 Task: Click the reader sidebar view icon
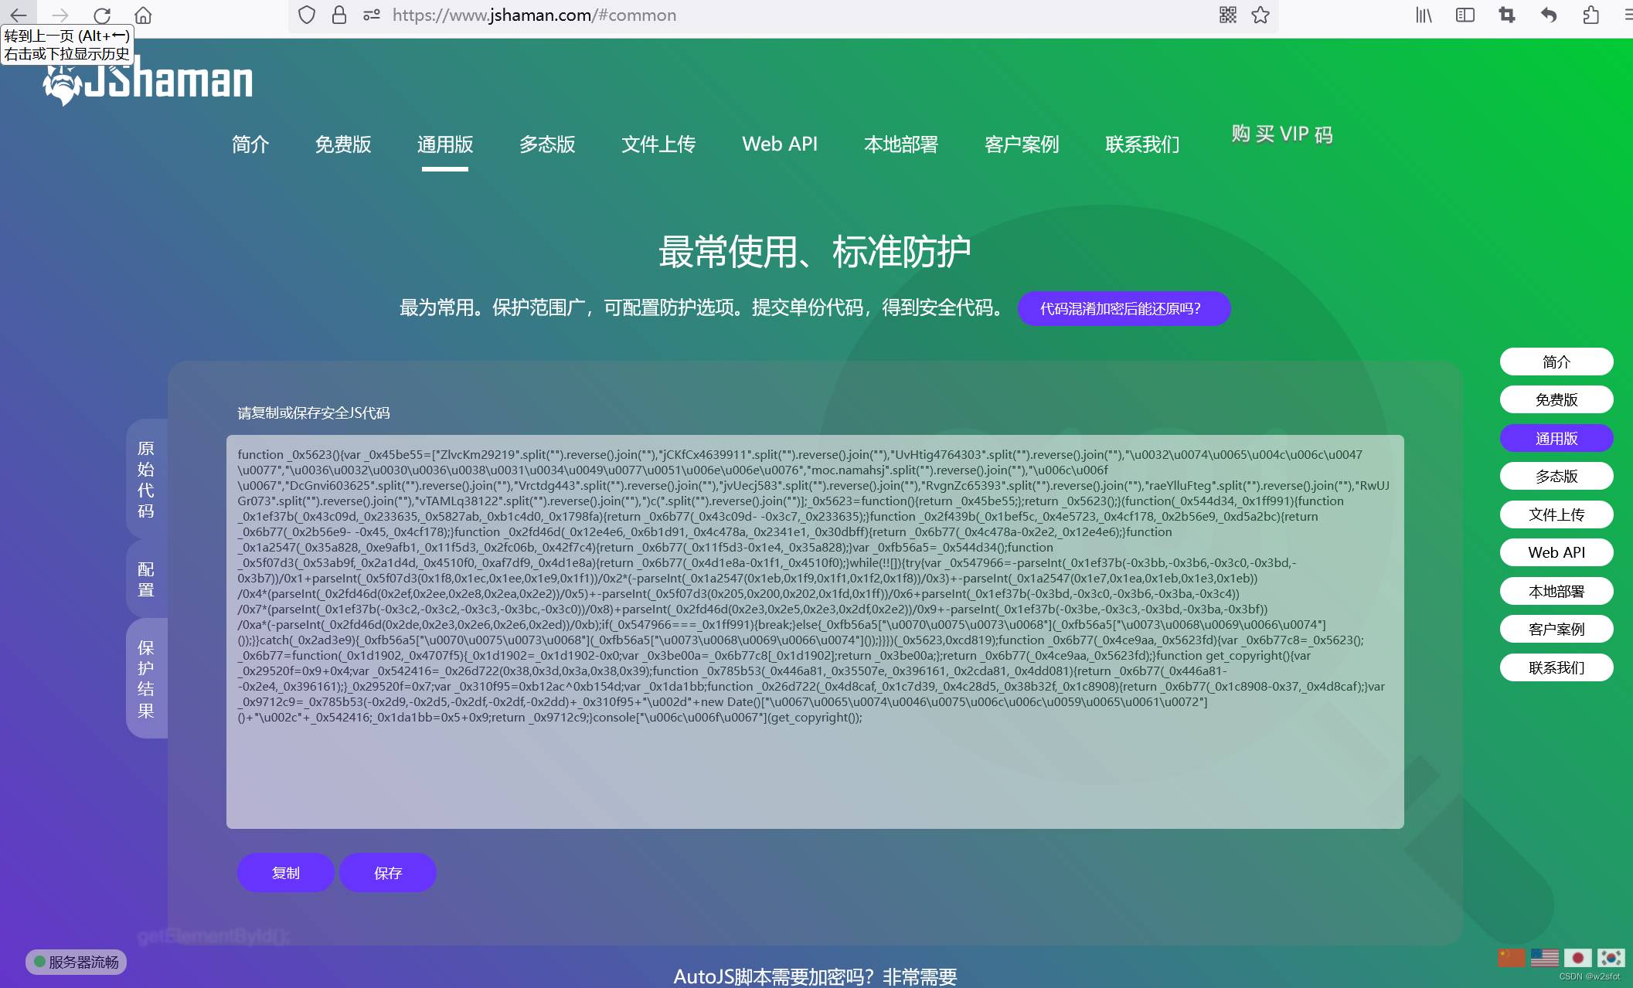click(x=1464, y=15)
